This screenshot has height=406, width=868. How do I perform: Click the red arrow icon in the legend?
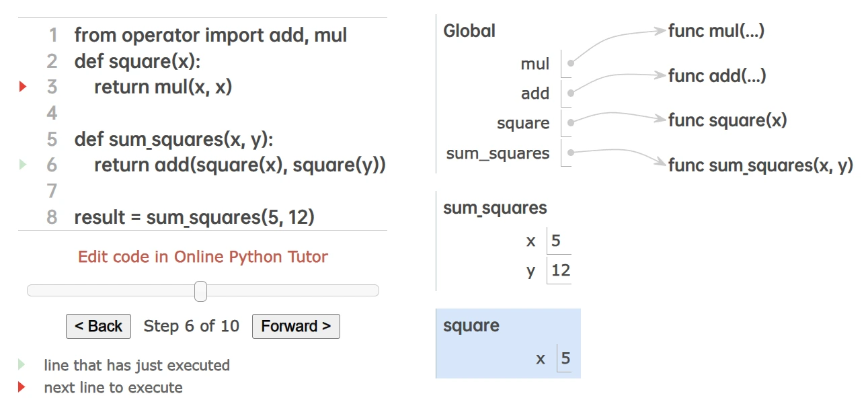tap(22, 387)
